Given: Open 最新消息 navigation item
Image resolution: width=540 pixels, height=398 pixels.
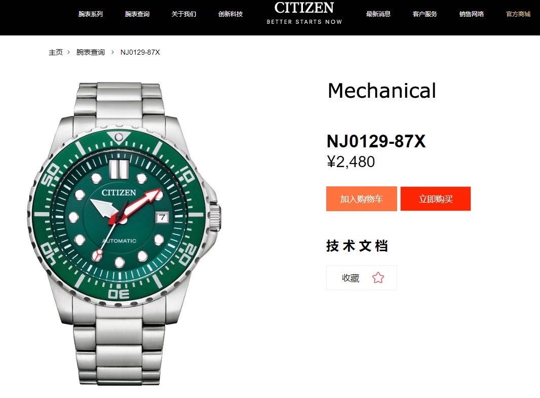Looking at the screenshot, I should [378, 14].
